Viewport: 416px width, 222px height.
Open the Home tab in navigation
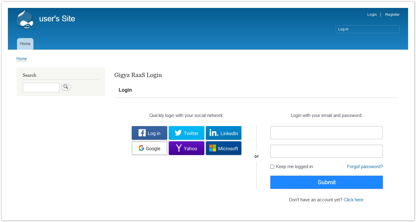point(25,44)
